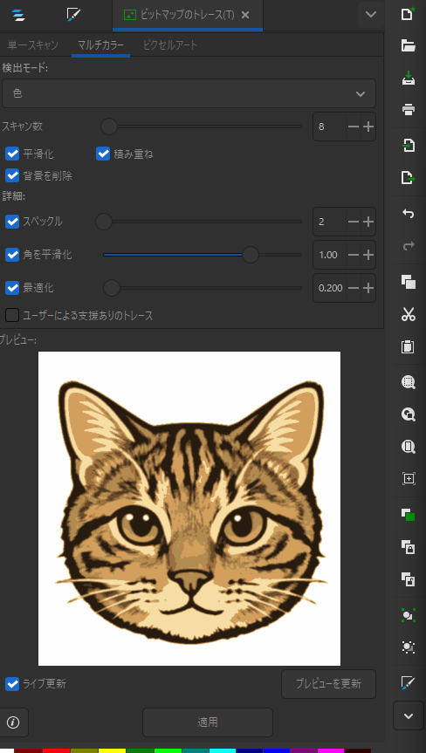Switch to the Layers dialog tab icon
Viewport: 426px width, 753px height.
tap(18, 15)
